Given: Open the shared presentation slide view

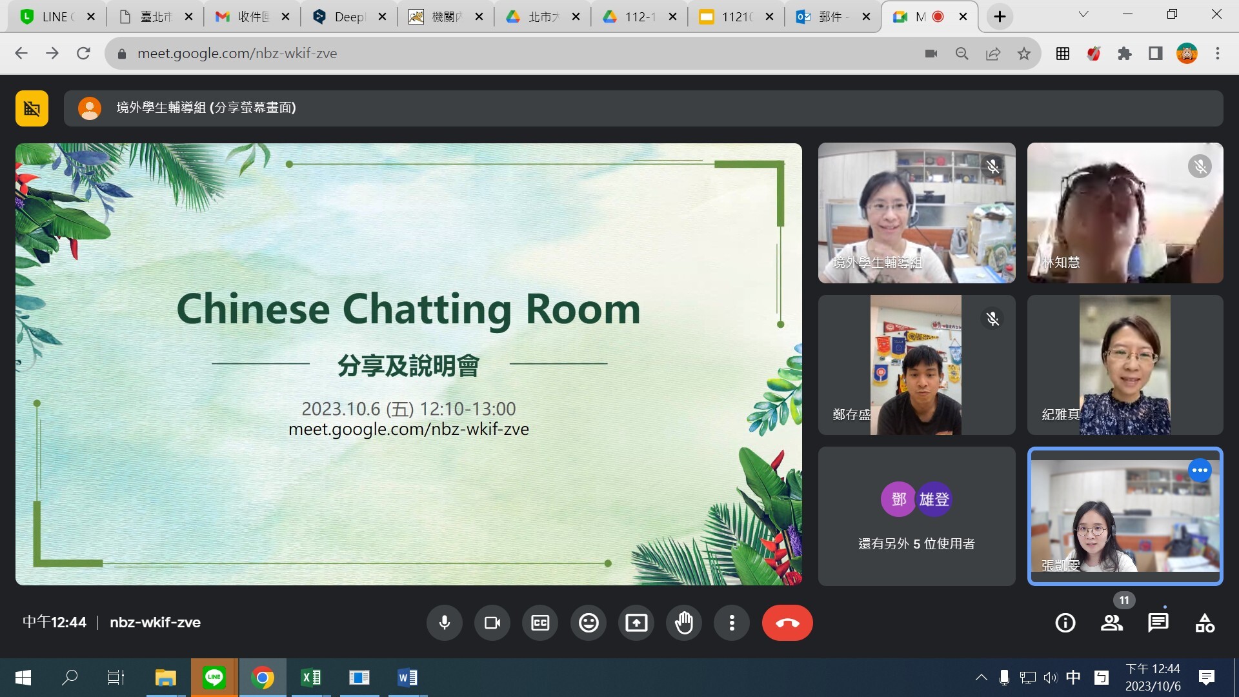Looking at the screenshot, I should [x=408, y=365].
